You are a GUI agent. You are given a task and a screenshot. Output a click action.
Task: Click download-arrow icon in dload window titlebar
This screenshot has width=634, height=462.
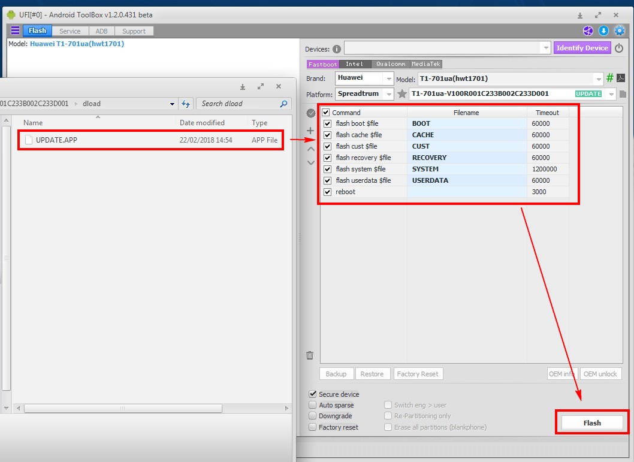243,86
